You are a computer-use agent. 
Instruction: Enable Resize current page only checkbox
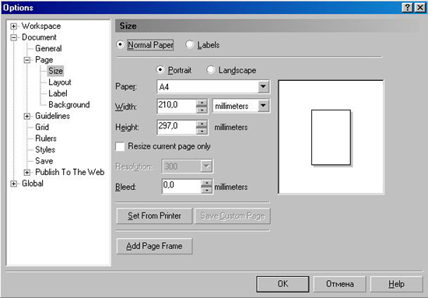point(120,146)
